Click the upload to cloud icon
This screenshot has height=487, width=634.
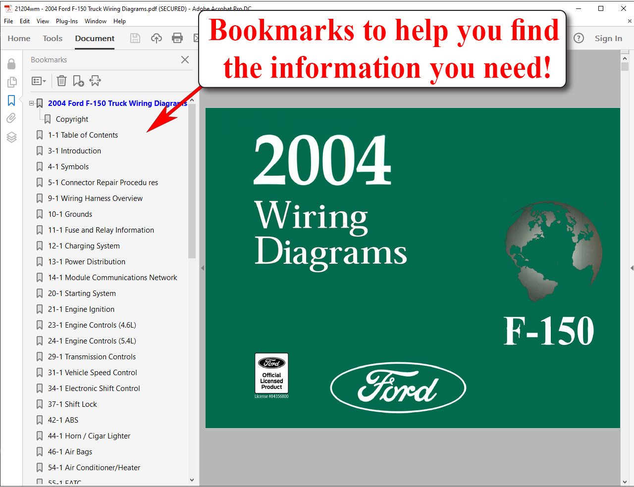[x=157, y=38]
